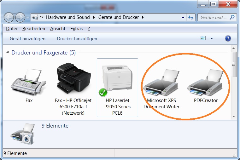Go to Hardware und Sound breadcrumb

[68, 17]
